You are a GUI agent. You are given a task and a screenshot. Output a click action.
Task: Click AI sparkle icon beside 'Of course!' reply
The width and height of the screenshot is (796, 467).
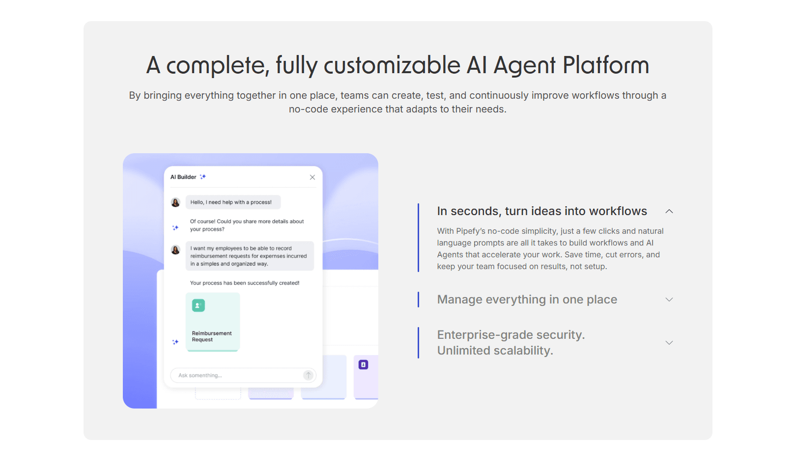click(175, 227)
